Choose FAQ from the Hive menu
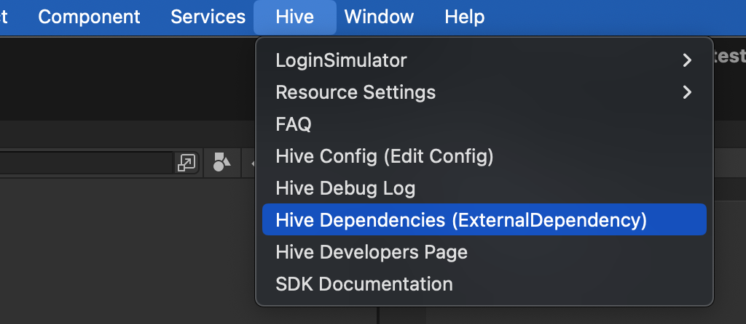Image resolution: width=746 pixels, height=324 pixels. [294, 124]
